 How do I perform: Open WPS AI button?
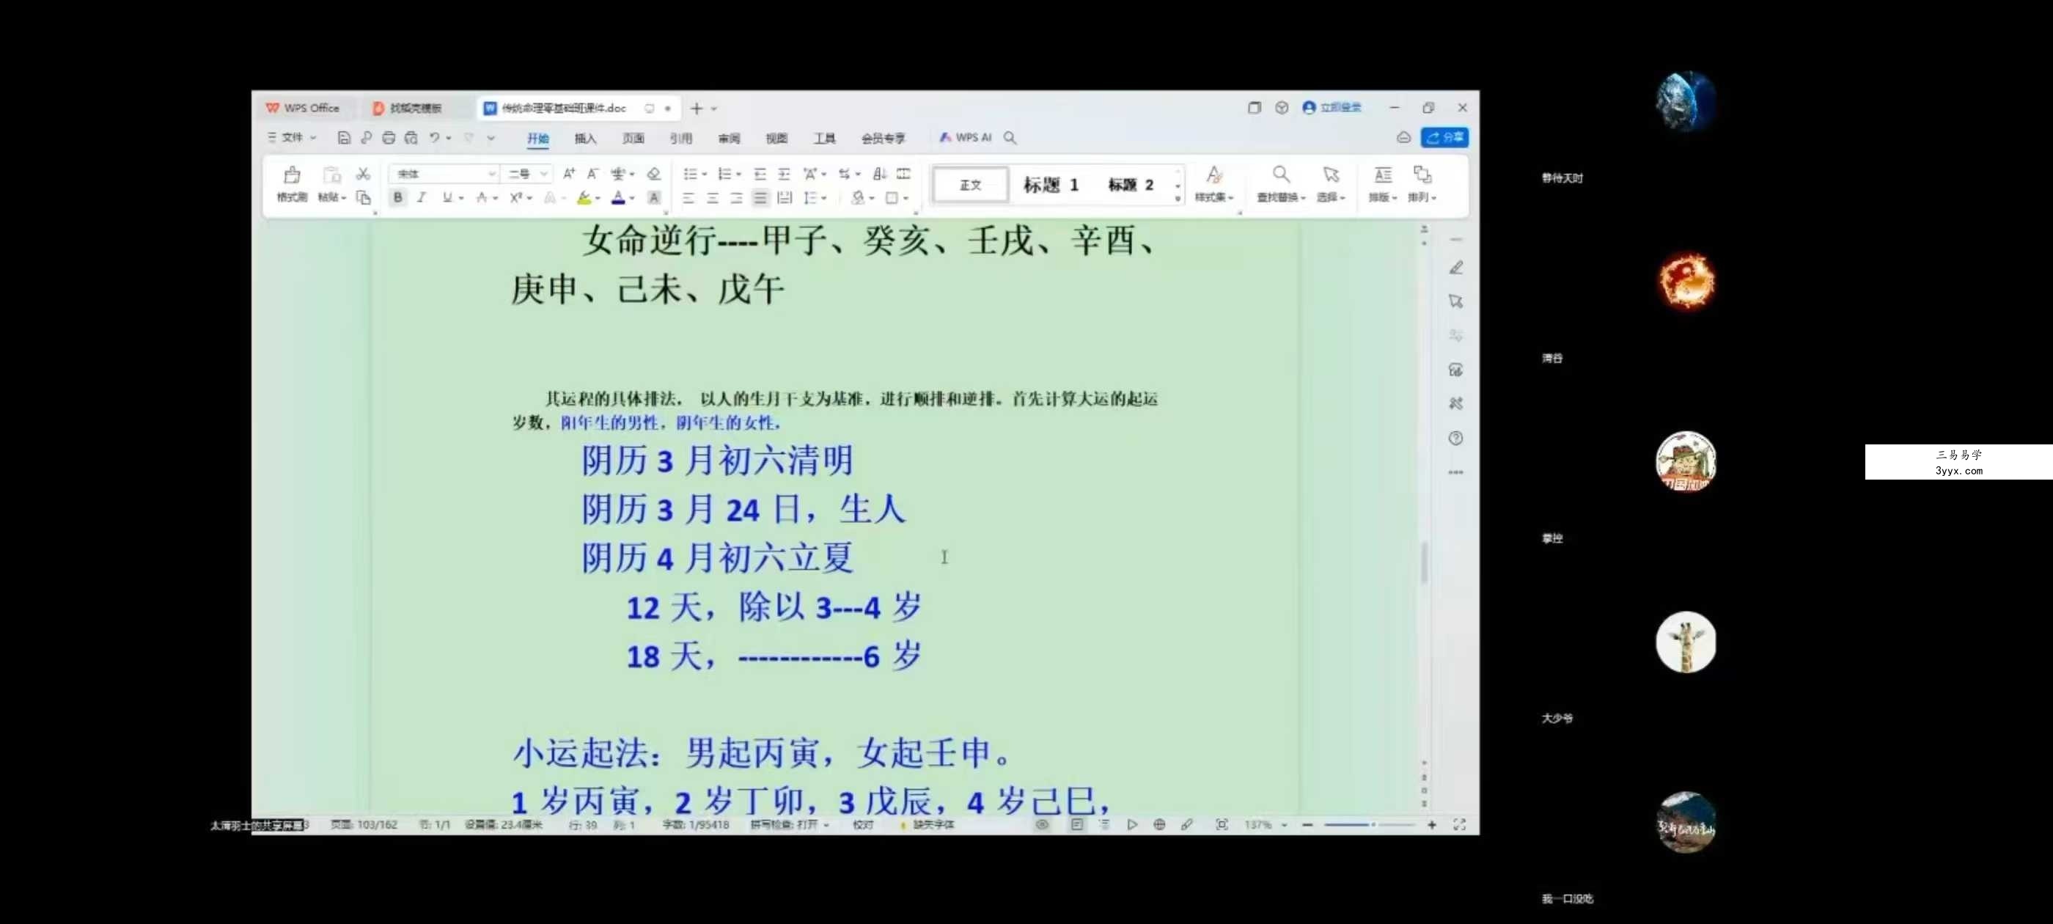[965, 138]
